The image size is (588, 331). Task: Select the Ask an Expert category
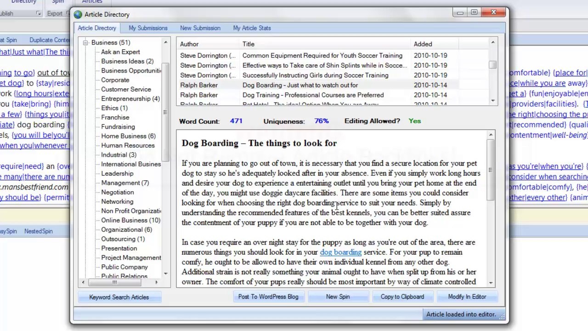(x=120, y=52)
